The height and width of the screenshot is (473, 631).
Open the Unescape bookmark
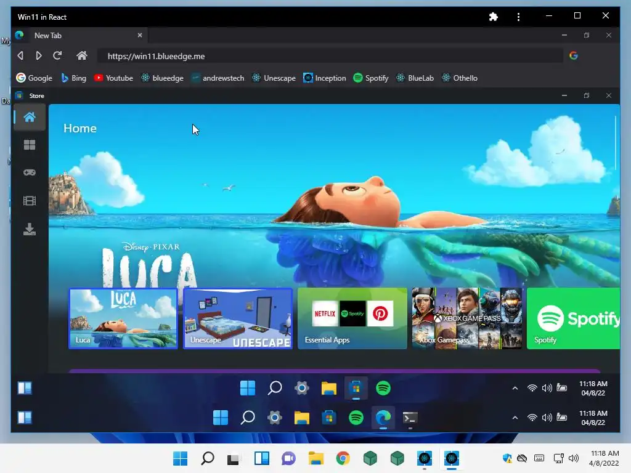point(274,78)
